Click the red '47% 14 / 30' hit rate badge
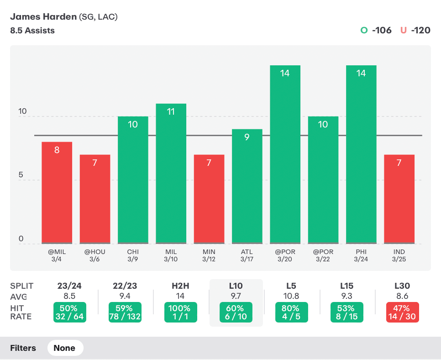 403,312
